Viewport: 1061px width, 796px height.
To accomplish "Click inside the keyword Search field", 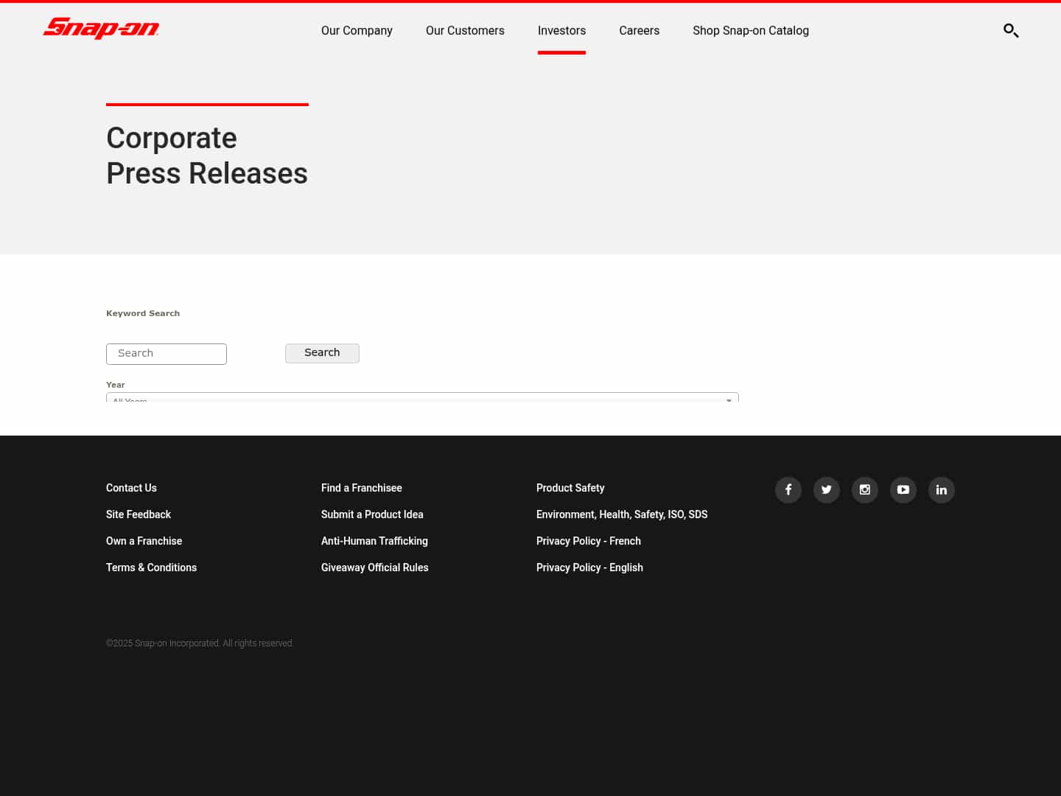I will click(x=167, y=354).
